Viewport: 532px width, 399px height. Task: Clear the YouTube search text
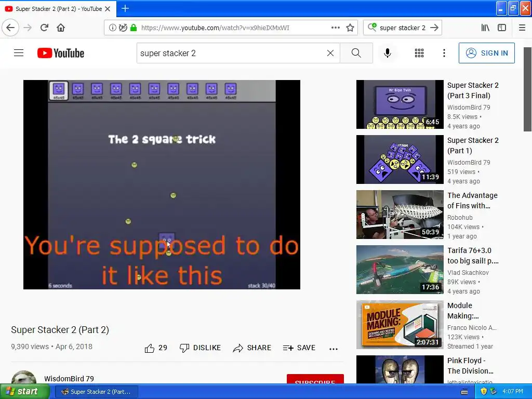pos(330,53)
